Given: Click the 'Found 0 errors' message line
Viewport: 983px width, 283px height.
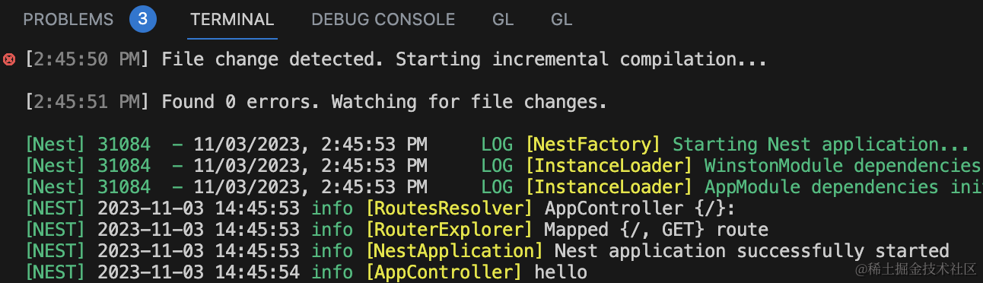Looking at the screenshot, I should click(317, 102).
